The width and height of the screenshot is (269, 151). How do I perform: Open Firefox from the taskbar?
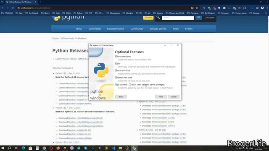click(x=58, y=148)
